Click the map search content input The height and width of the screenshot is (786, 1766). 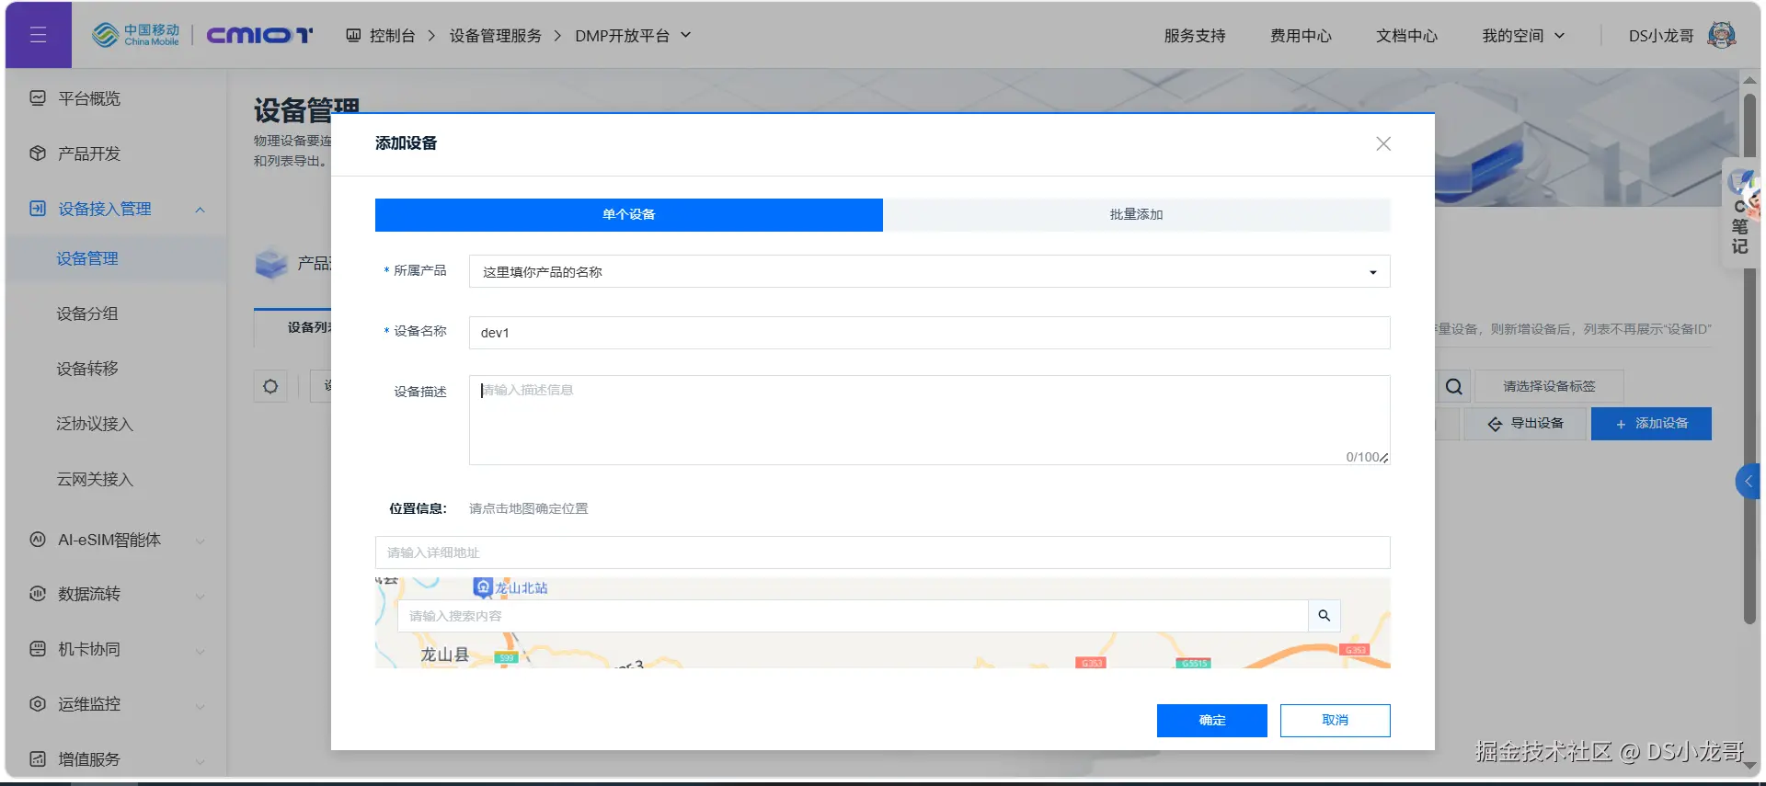tap(853, 616)
